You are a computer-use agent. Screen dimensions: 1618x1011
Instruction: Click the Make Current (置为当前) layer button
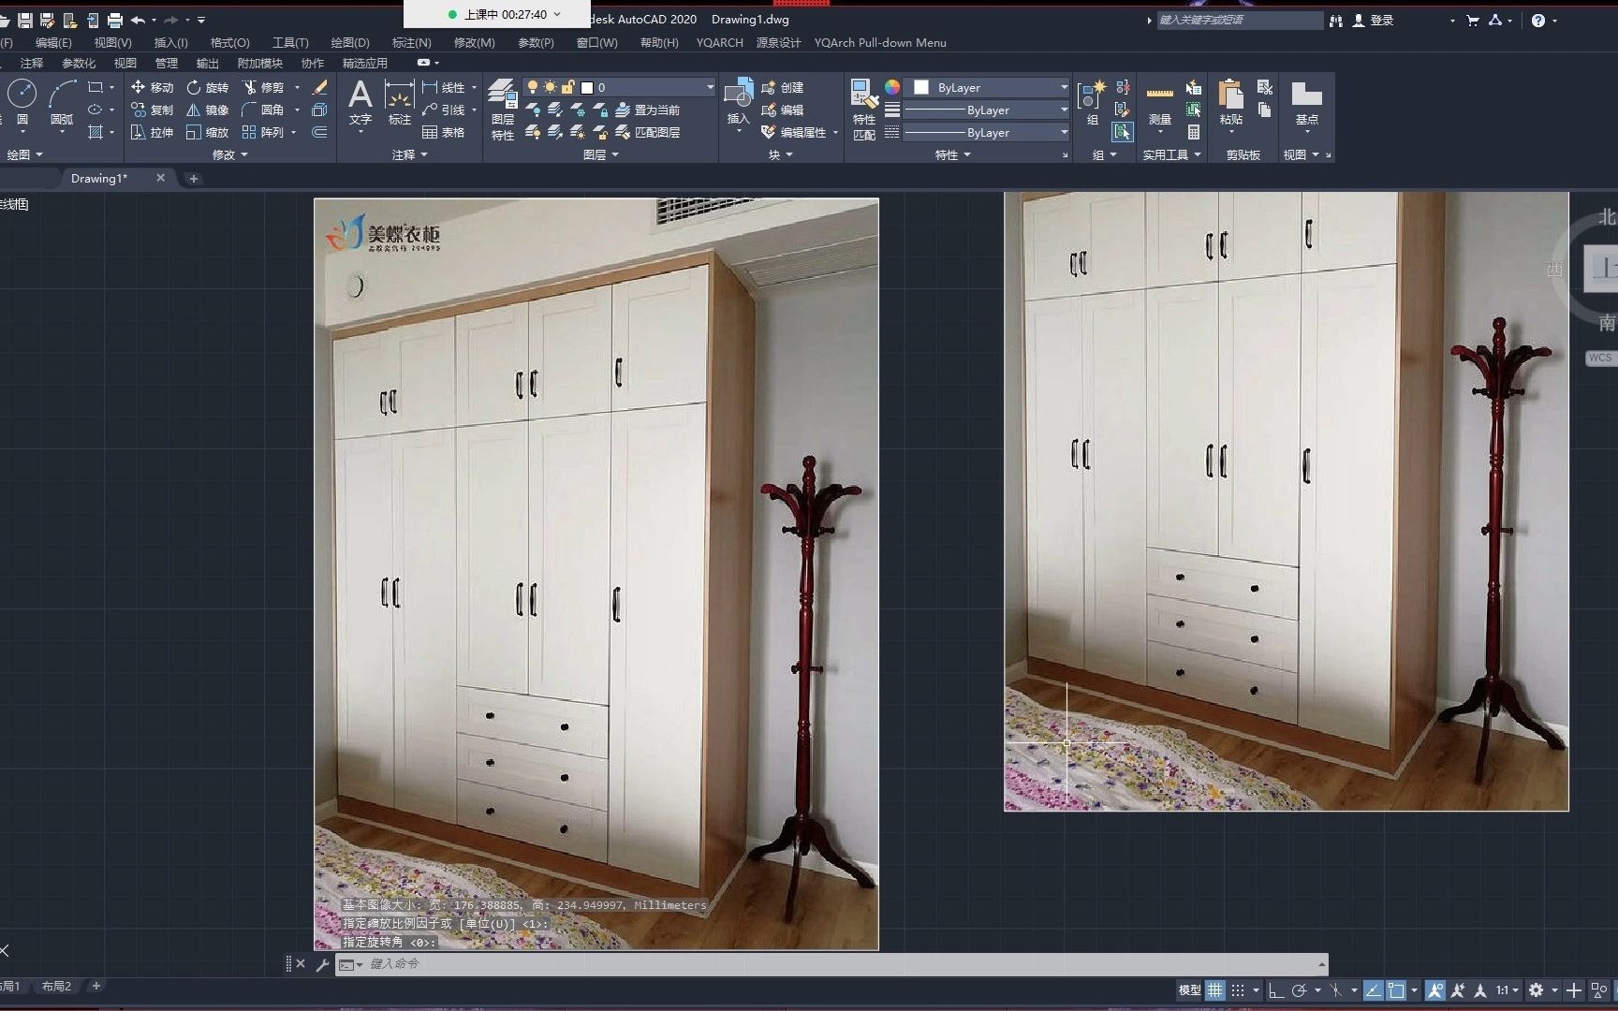648,110
